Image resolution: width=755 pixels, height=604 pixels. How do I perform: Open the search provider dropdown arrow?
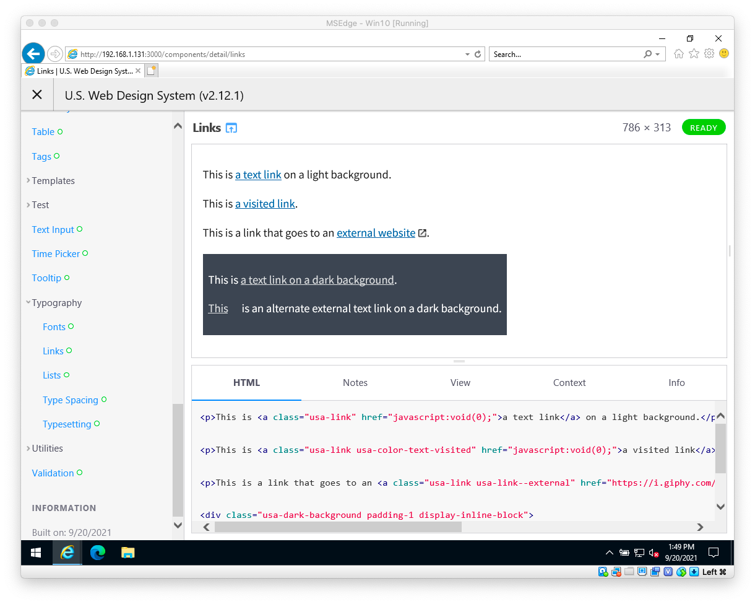click(x=658, y=55)
